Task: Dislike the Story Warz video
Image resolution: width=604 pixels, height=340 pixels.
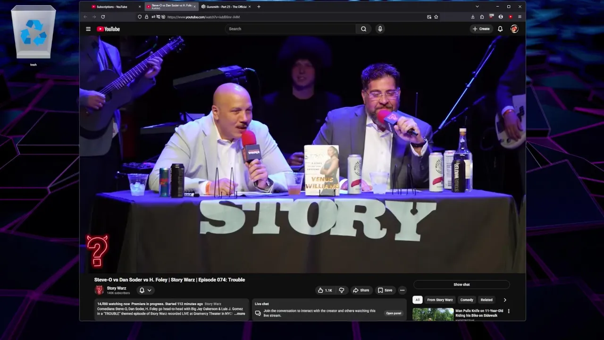Action: pos(342,290)
